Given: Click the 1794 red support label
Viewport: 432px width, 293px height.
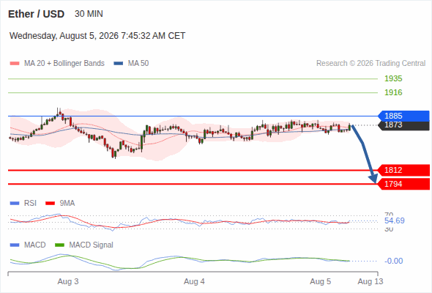Looking at the screenshot, I should pyautogui.click(x=403, y=184).
